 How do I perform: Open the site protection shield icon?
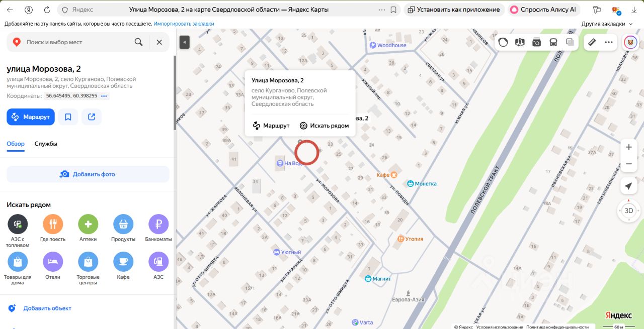(x=64, y=10)
